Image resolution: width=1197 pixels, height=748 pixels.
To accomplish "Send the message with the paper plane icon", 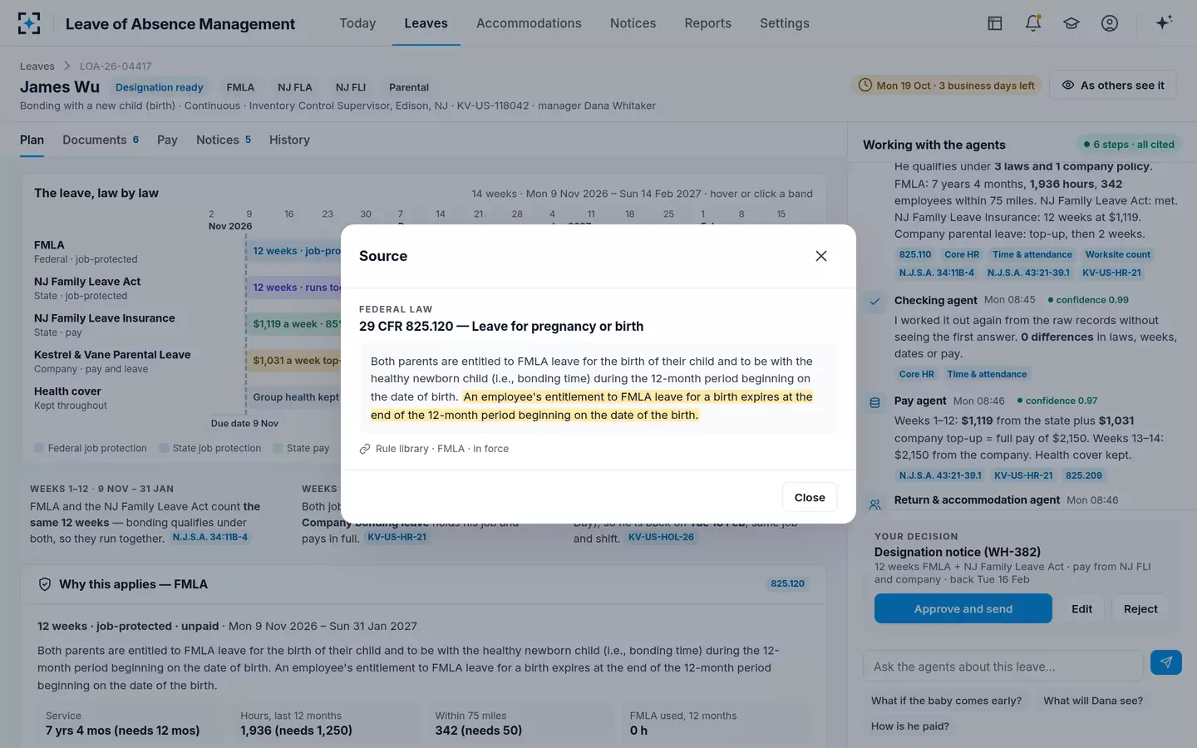I will [1166, 662].
